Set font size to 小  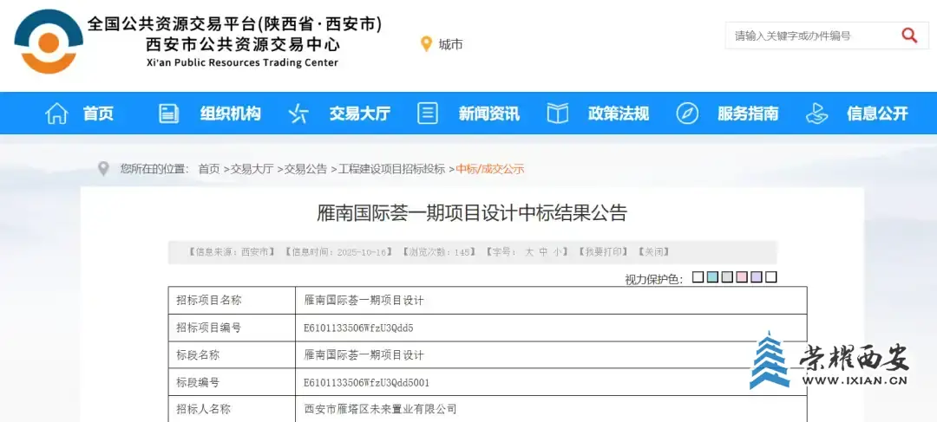pyautogui.click(x=558, y=252)
